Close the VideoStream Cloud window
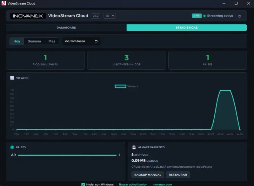This screenshot has height=186, width=254. [x=249, y=3]
